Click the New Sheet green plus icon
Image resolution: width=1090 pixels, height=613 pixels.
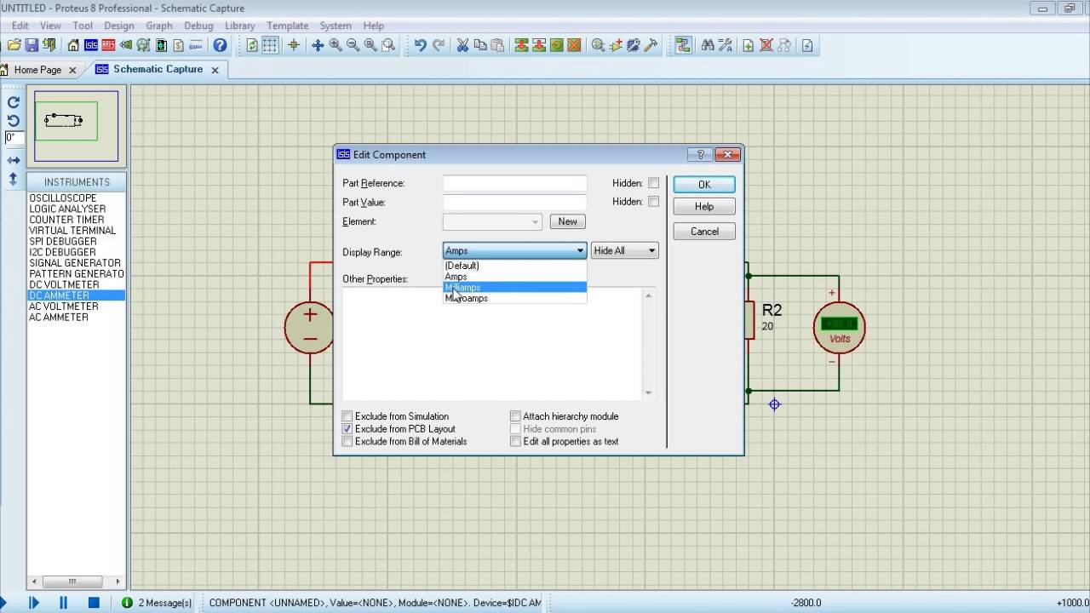point(749,45)
